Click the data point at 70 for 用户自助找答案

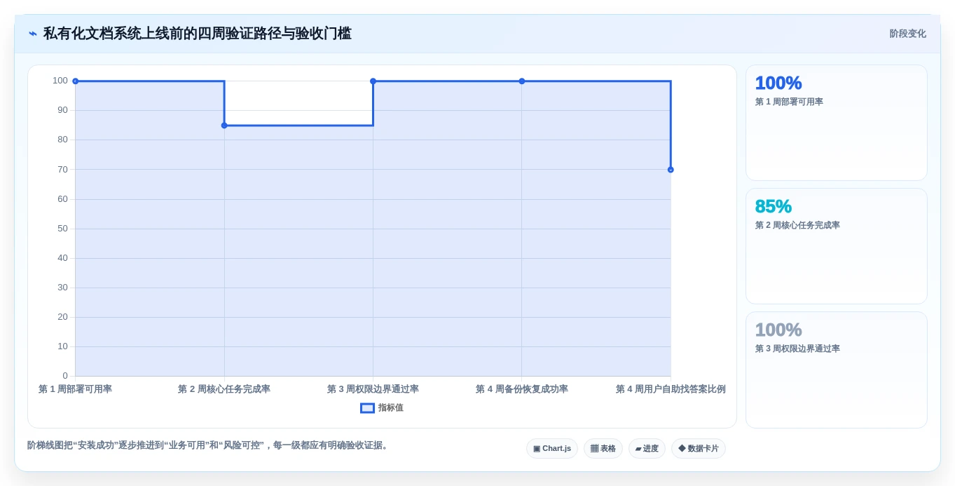click(x=671, y=170)
